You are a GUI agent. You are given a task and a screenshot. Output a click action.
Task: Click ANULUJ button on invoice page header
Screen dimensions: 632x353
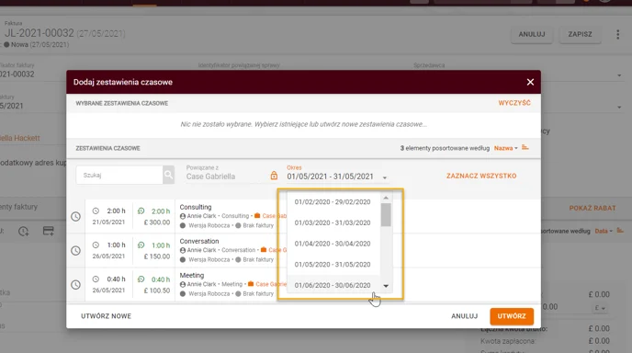pyautogui.click(x=532, y=34)
